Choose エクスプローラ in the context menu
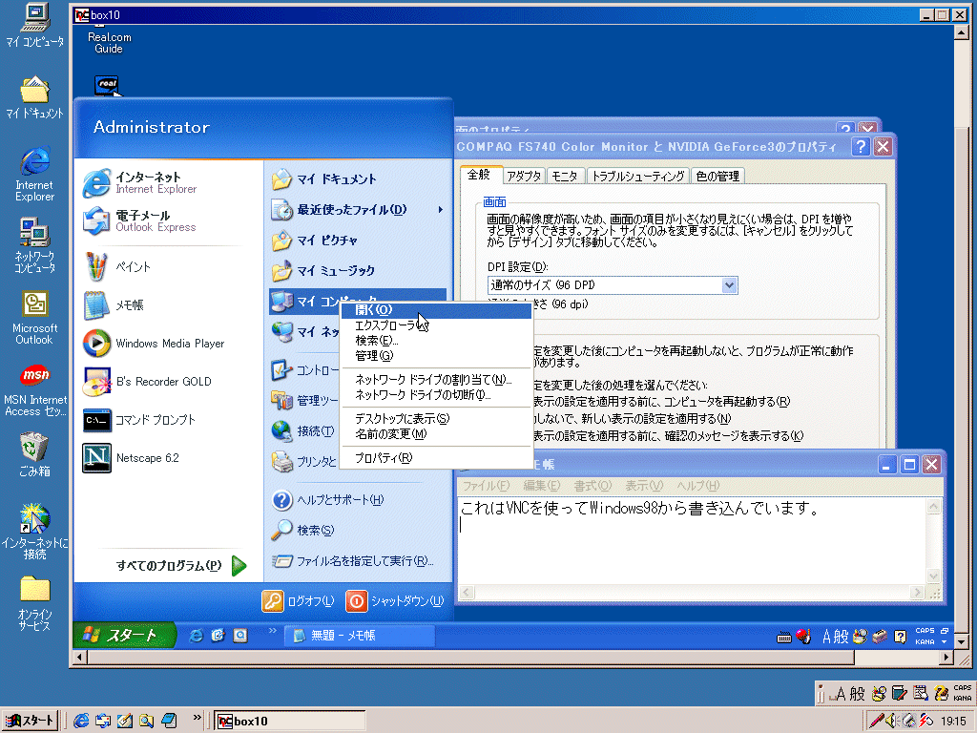977x733 pixels. [436, 325]
